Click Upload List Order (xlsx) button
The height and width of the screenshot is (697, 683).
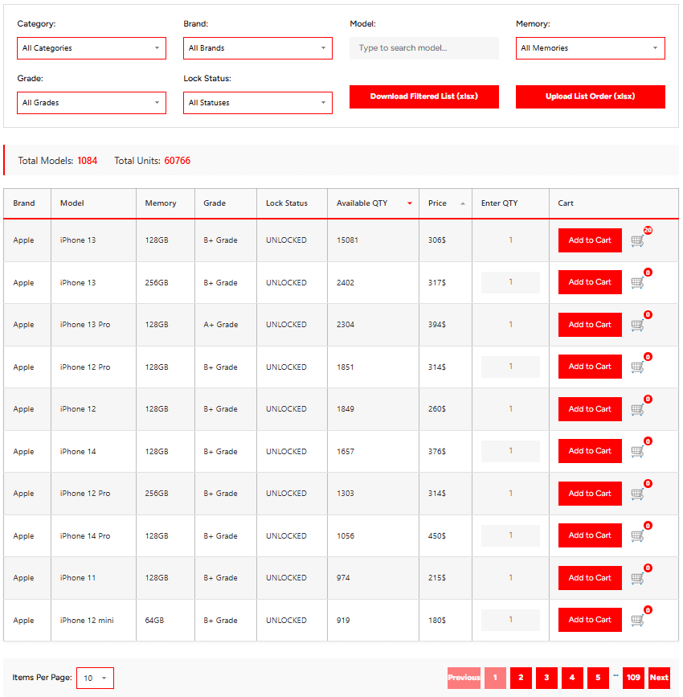[x=590, y=96]
